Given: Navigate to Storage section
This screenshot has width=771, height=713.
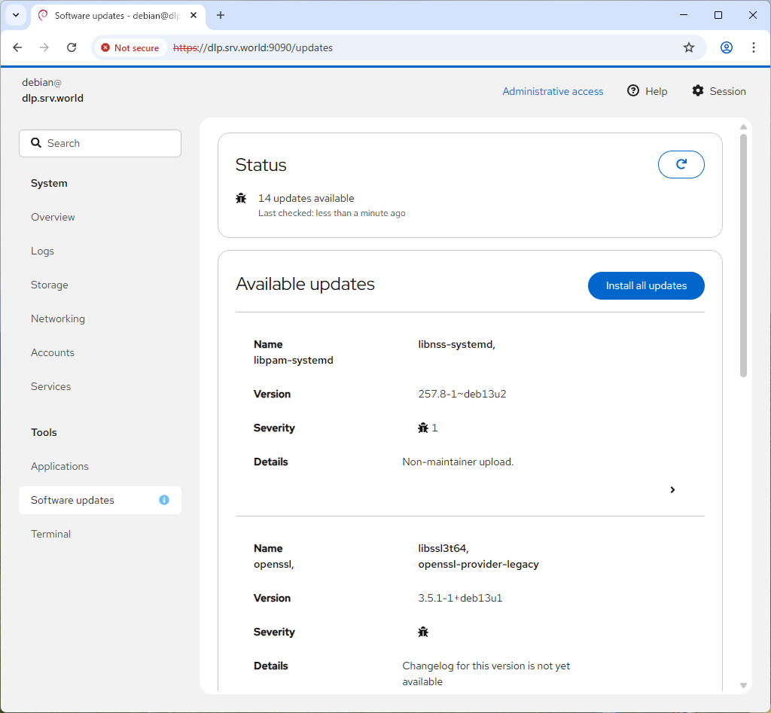Looking at the screenshot, I should tap(50, 285).
